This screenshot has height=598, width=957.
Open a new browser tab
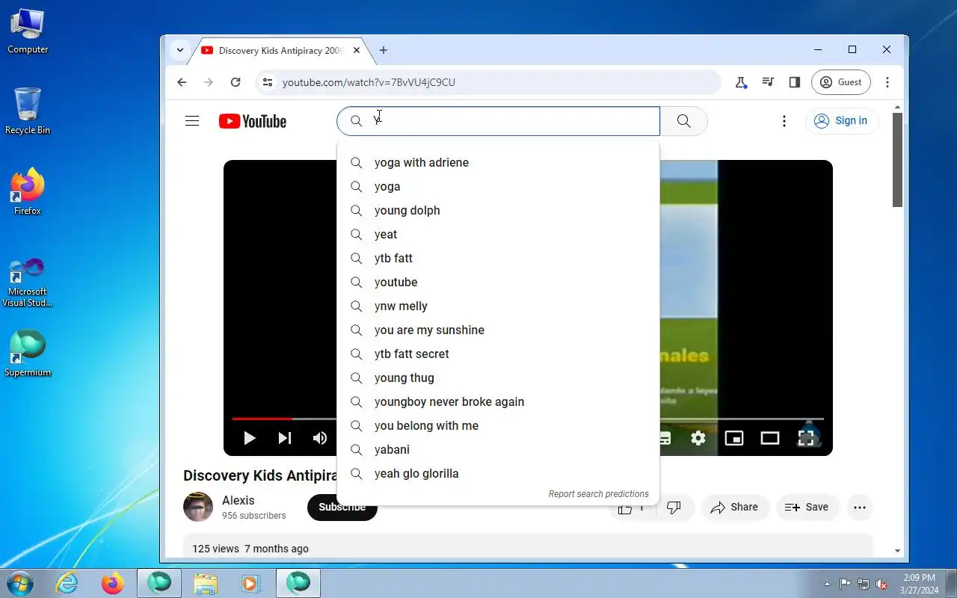(384, 50)
